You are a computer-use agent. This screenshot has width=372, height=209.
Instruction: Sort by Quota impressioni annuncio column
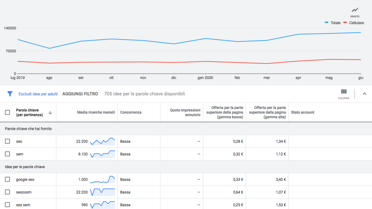pos(185,112)
